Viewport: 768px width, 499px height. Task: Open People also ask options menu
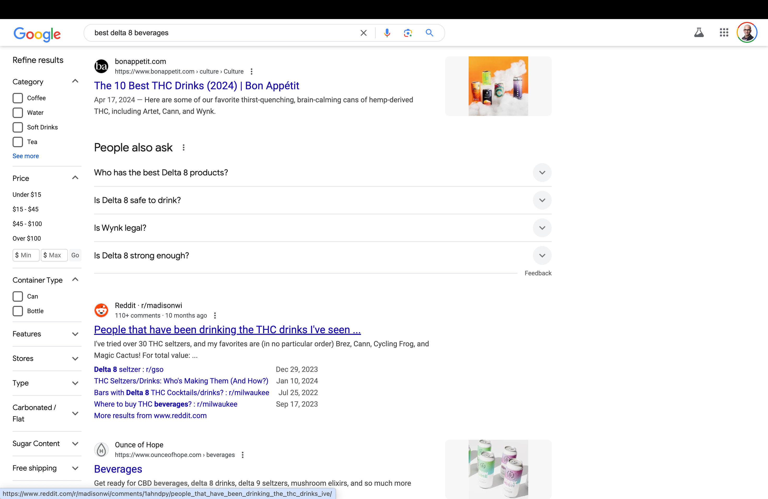pyautogui.click(x=184, y=148)
